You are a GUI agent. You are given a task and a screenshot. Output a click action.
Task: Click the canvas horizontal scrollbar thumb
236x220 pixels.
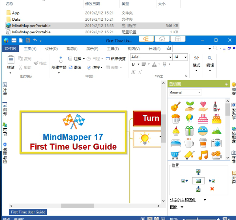tap(77, 206)
